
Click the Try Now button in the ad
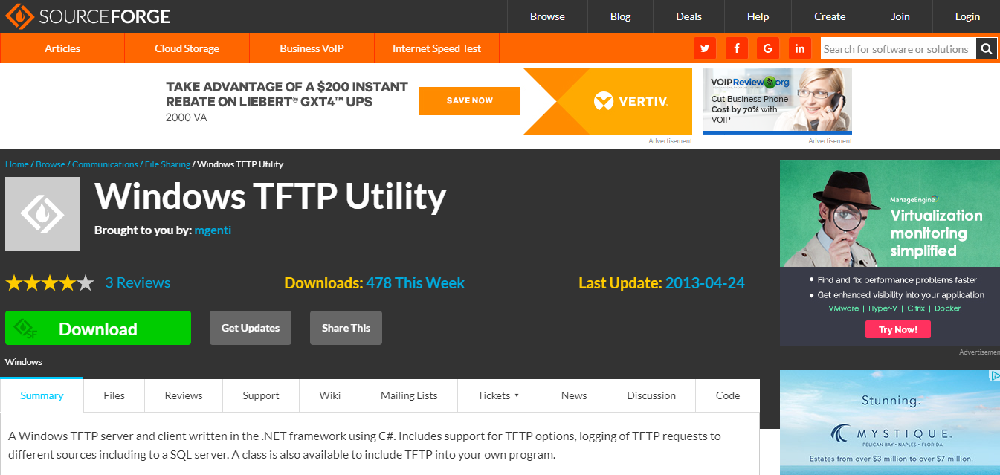(x=898, y=329)
